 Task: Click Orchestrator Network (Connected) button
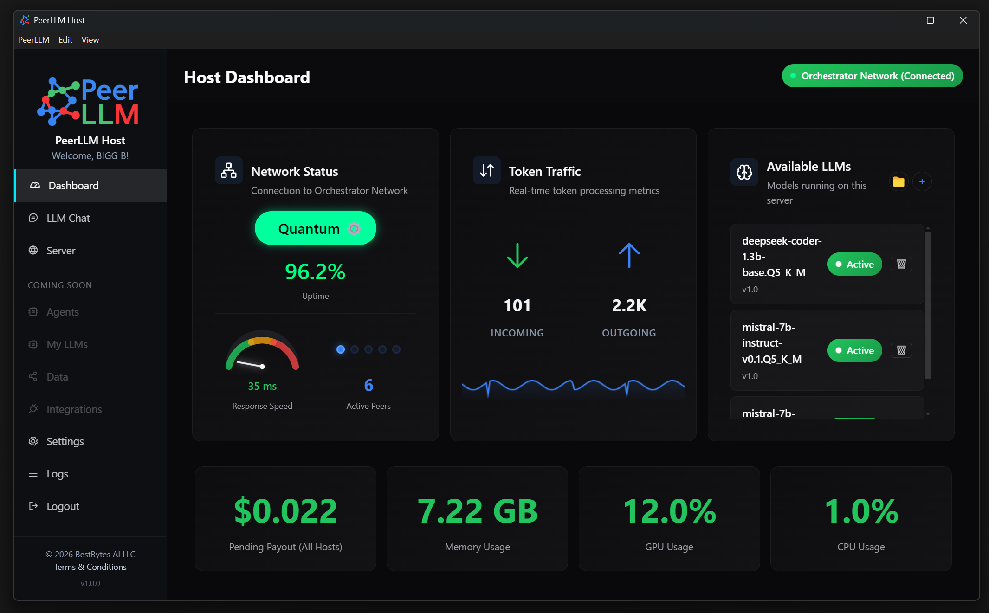[x=872, y=76]
